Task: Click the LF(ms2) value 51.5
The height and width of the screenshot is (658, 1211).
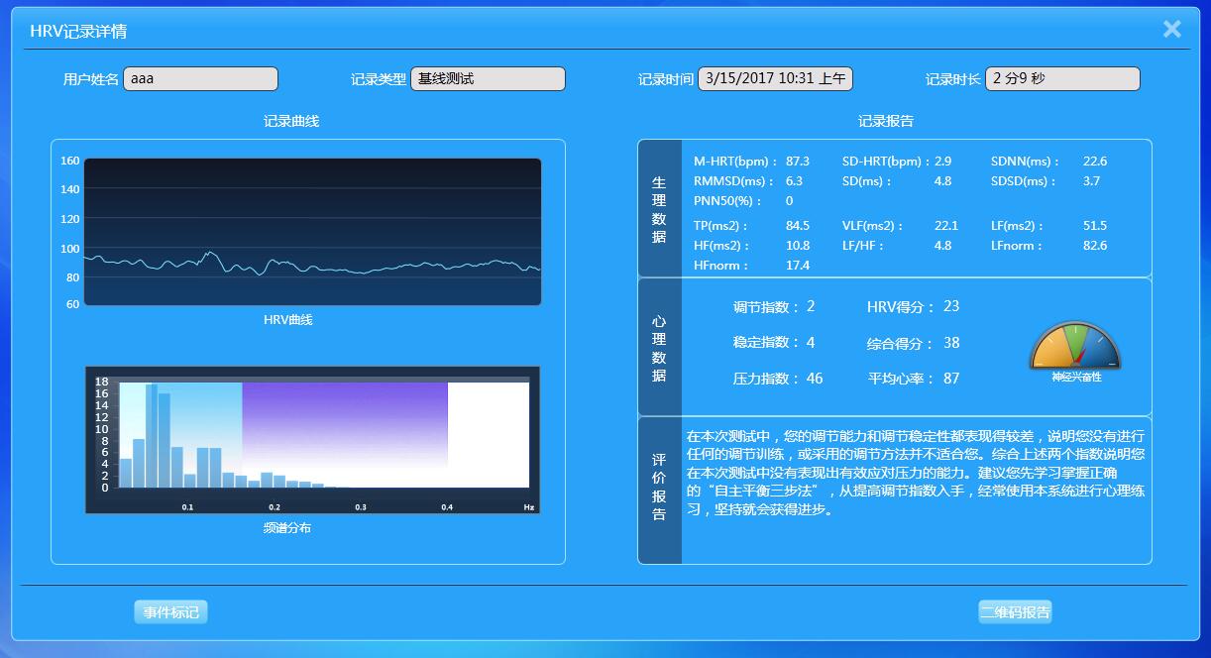Action: point(1095,226)
